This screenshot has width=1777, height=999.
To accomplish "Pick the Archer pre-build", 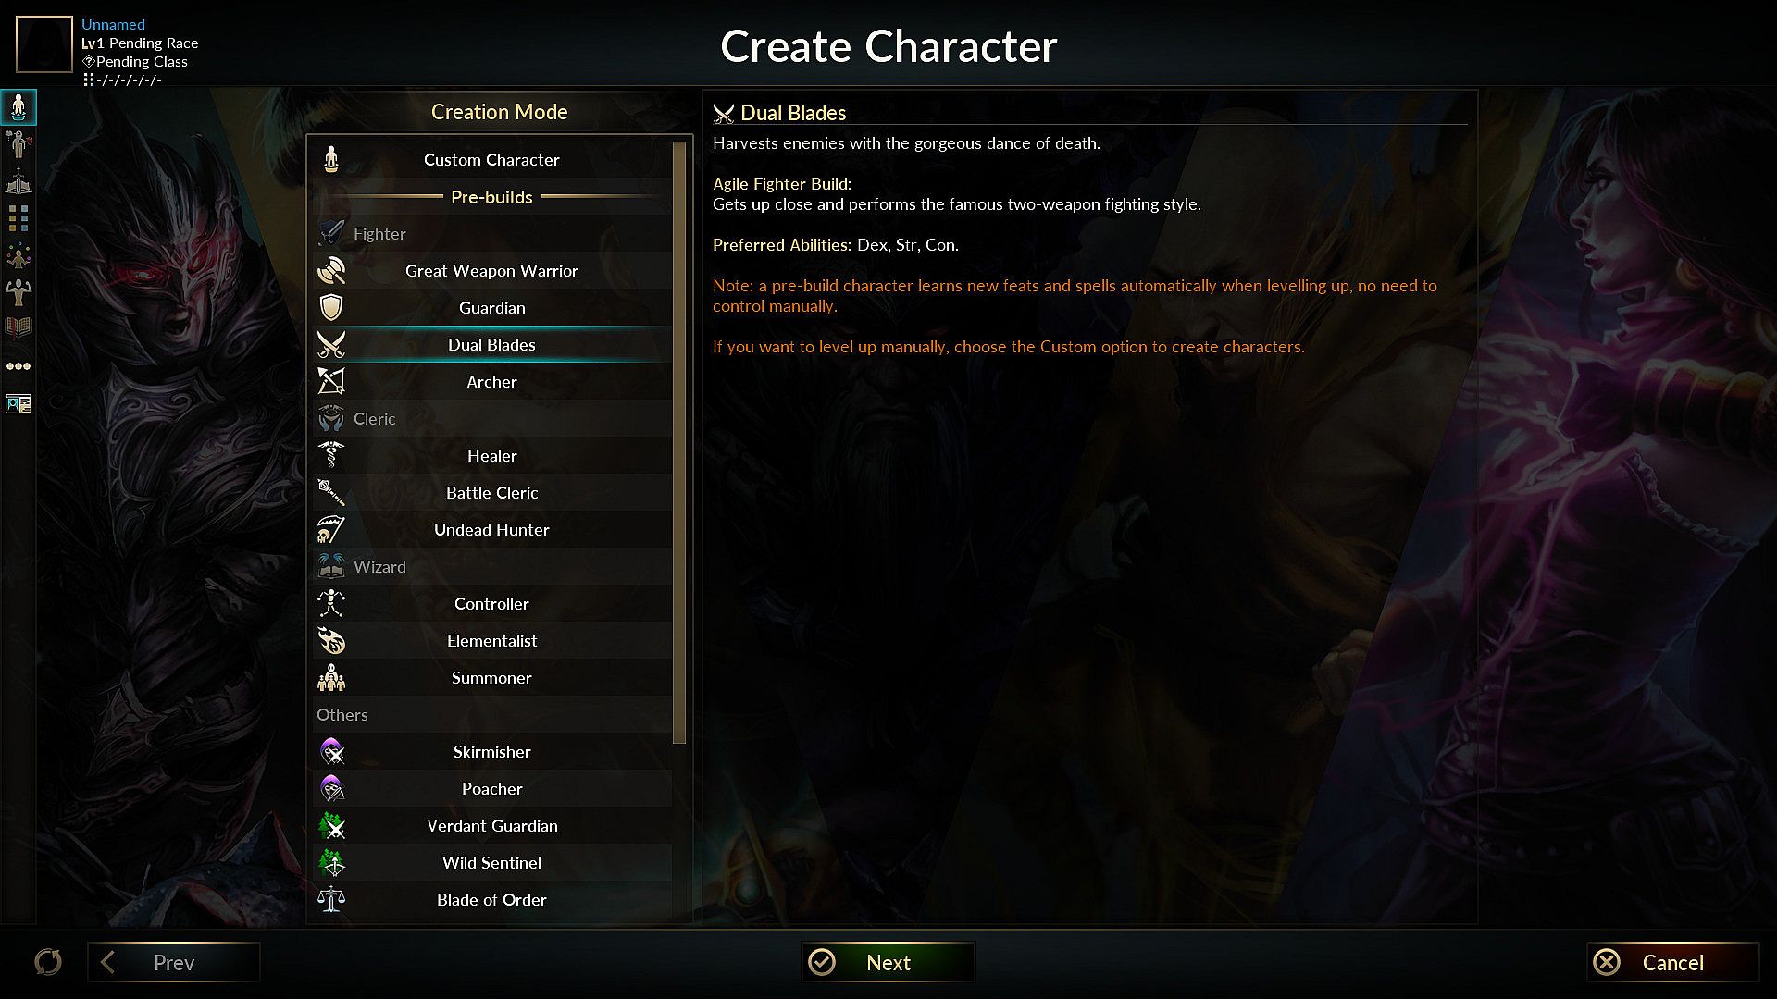I will pyautogui.click(x=491, y=381).
